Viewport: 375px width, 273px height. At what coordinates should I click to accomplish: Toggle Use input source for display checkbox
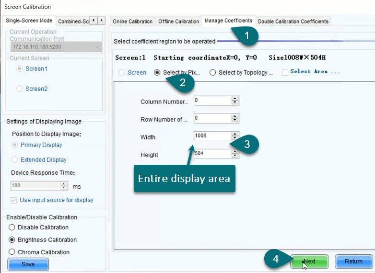click(x=13, y=200)
